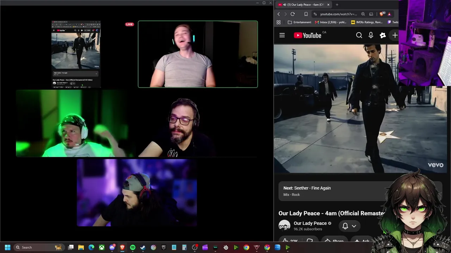The image size is (451, 253).
Task: Open the Windows Start menu
Action: (x=7, y=247)
